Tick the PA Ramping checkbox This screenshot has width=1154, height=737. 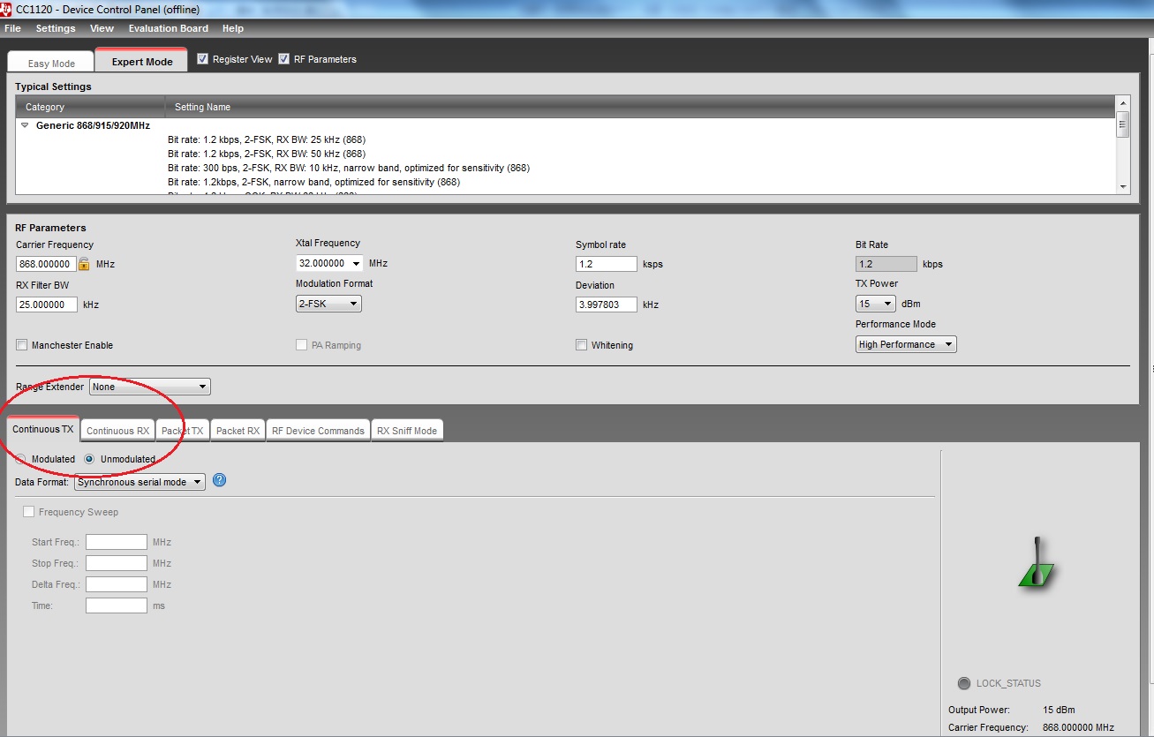click(x=302, y=345)
